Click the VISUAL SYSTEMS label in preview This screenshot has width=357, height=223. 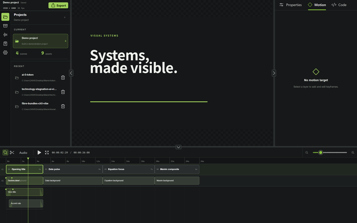click(x=104, y=36)
